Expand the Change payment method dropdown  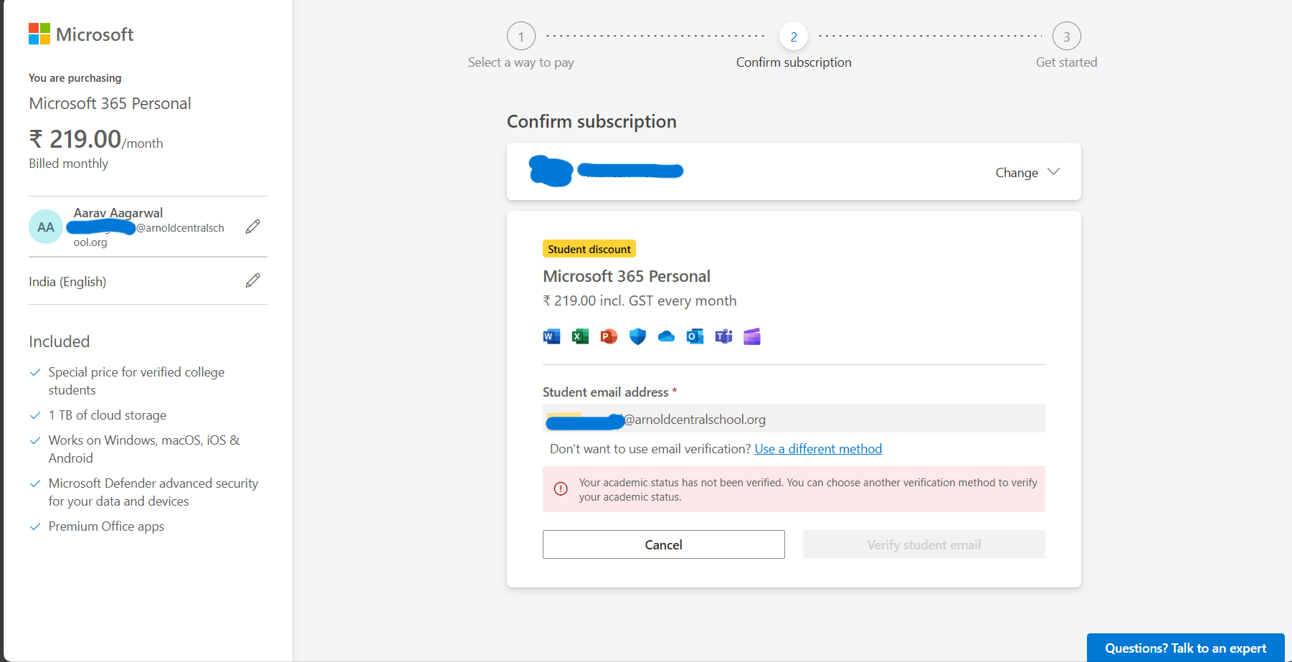pos(1027,172)
